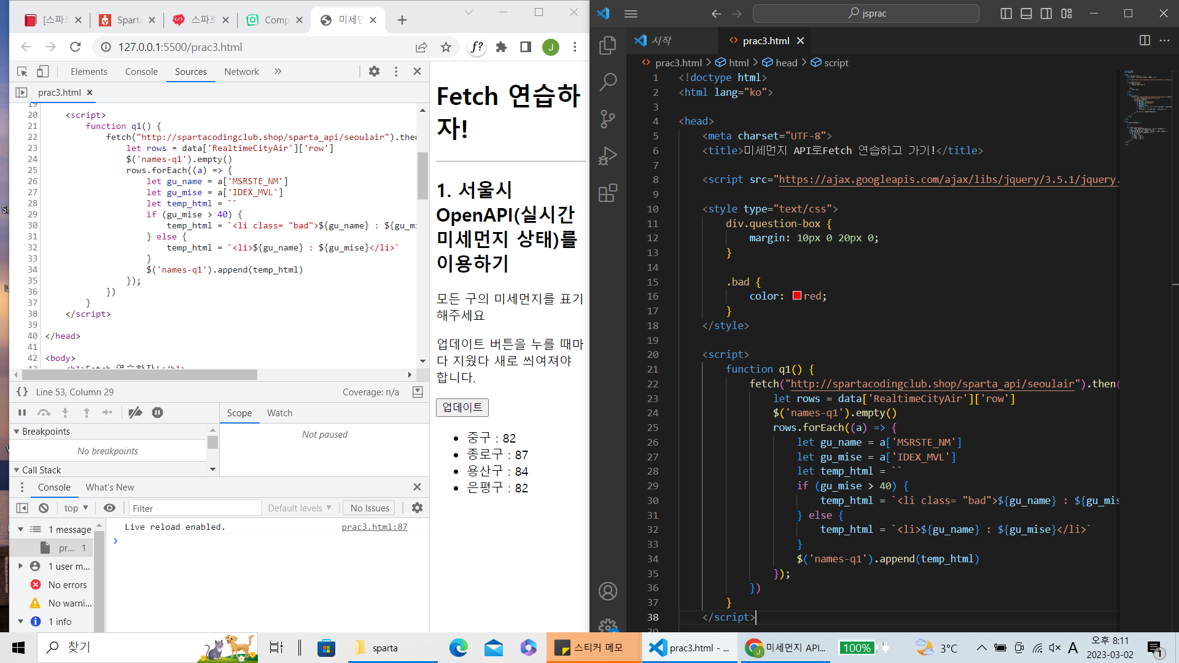Image resolution: width=1179 pixels, height=663 pixels.
Task: Toggle device toolbar in DevTools
Action: (42, 72)
